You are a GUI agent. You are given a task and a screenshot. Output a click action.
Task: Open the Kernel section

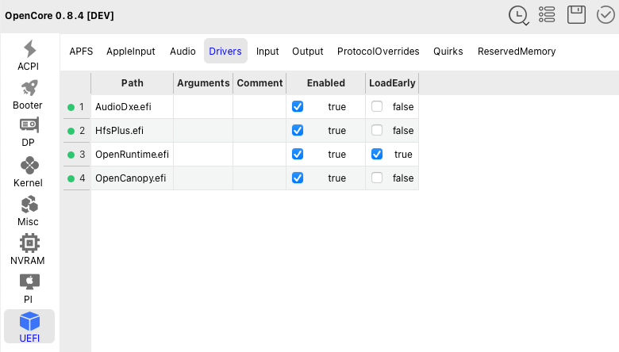click(28, 172)
